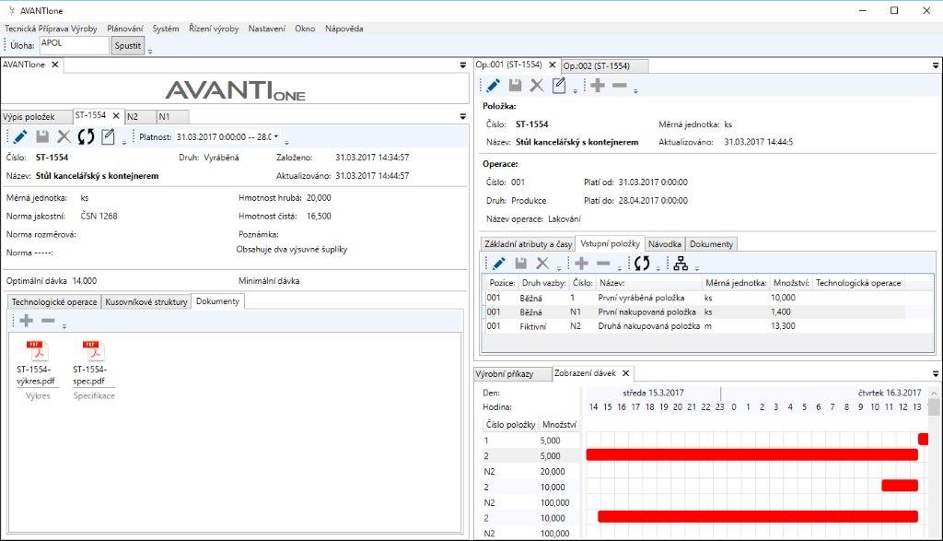Viewport: 943px width, 541px height.
Task: Expand the right operations panel tab list arrow
Action: pos(936,65)
